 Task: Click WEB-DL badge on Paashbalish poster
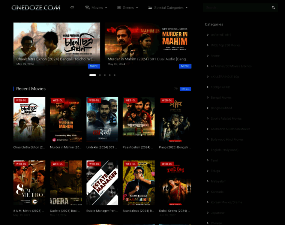pyautogui.click(x=130, y=100)
